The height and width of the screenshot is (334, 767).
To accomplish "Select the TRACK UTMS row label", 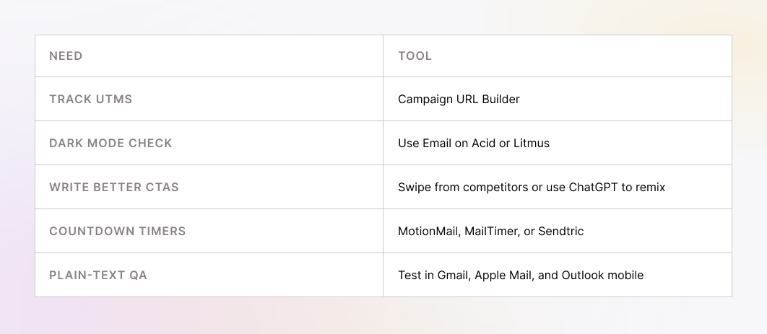I will coord(90,100).
